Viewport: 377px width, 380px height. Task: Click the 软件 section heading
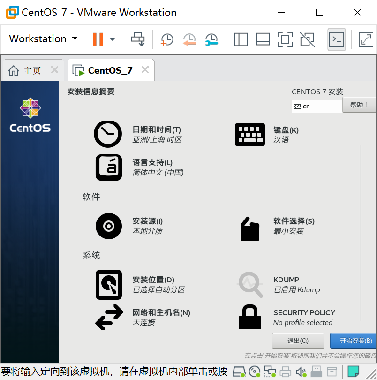91,197
